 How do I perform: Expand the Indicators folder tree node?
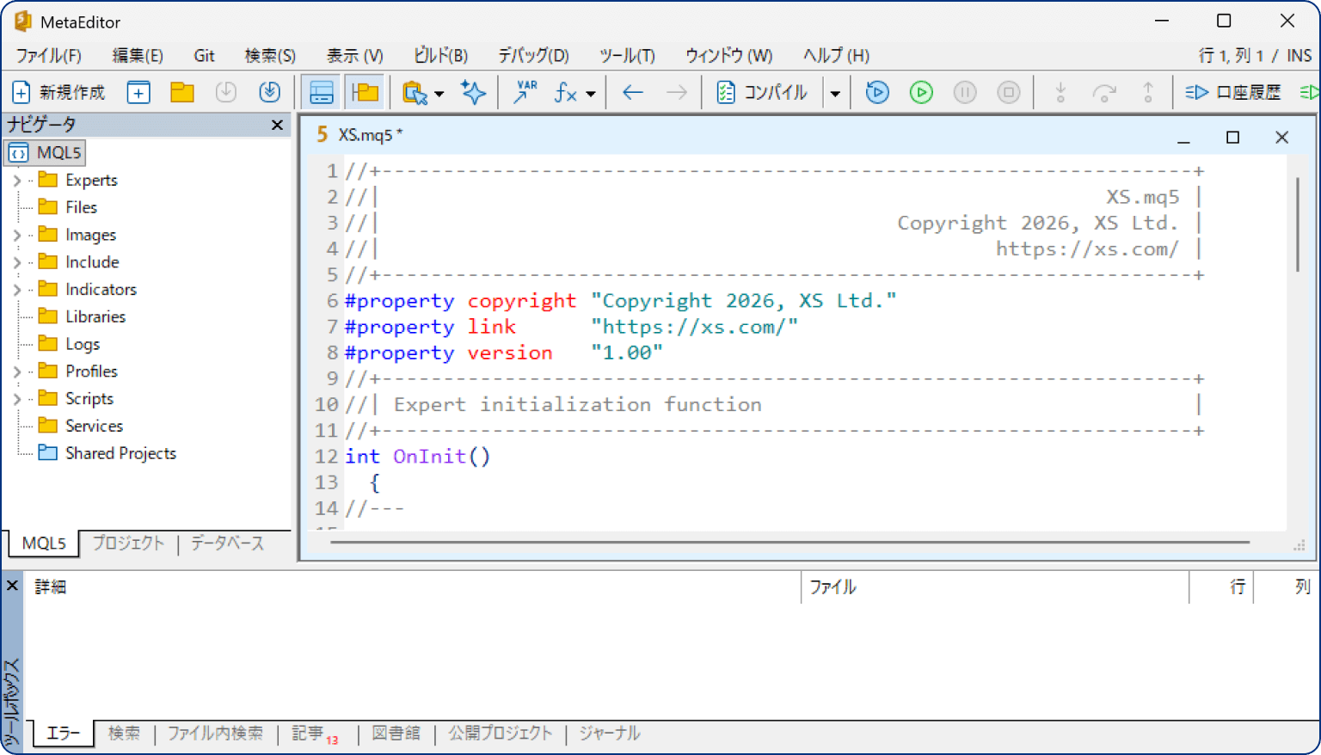17,290
